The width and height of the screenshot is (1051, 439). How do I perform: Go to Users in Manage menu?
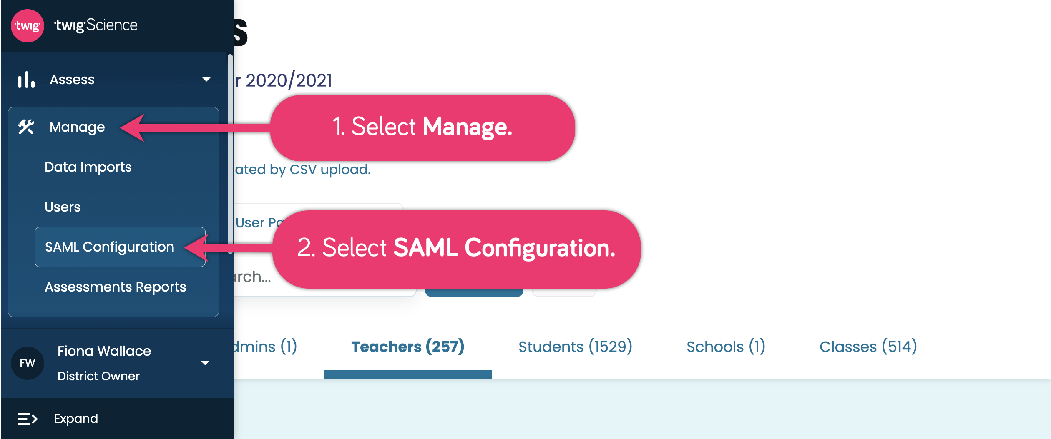click(x=63, y=207)
